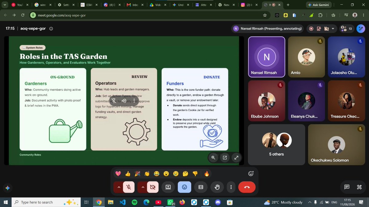Open the three-dot More options menu

(x=231, y=187)
